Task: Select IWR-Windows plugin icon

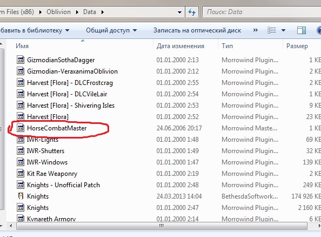Action: (21, 162)
